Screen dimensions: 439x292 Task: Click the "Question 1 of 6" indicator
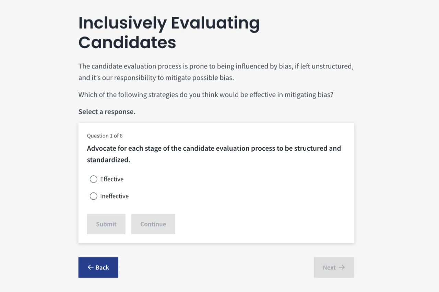(x=105, y=136)
